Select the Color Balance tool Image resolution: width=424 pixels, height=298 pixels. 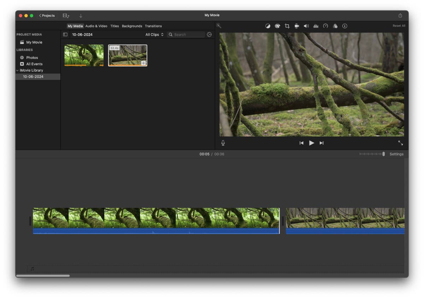267,26
